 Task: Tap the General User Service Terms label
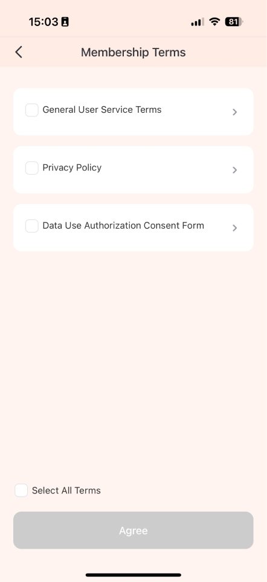pyautogui.click(x=102, y=110)
